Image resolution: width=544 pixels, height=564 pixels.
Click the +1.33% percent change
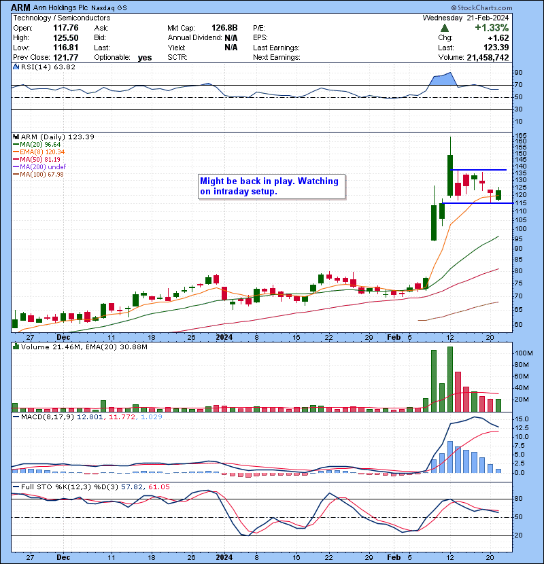point(492,28)
